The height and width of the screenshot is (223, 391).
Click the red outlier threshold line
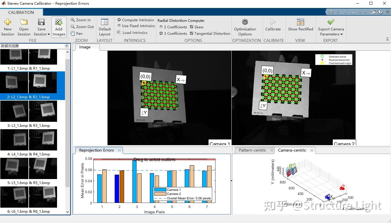pyautogui.click(x=154, y=160)
